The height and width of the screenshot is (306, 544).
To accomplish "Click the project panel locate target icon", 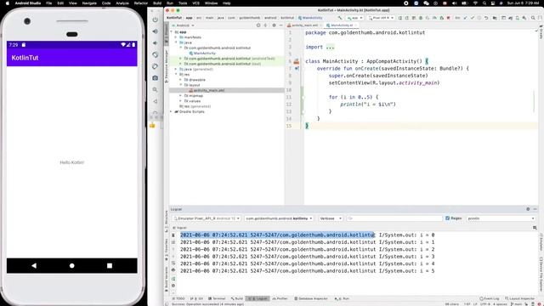I will coord(258,25).
